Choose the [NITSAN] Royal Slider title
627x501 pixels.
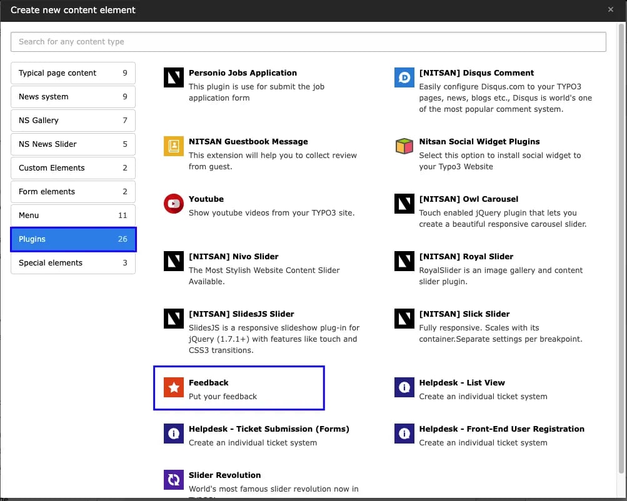[466, 257]
